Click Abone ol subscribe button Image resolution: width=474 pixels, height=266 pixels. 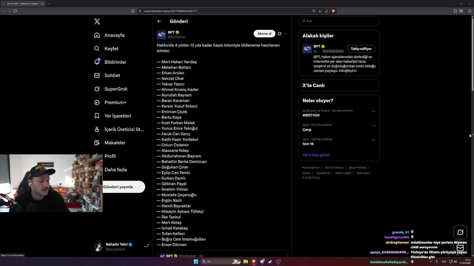tap(264, 34)
